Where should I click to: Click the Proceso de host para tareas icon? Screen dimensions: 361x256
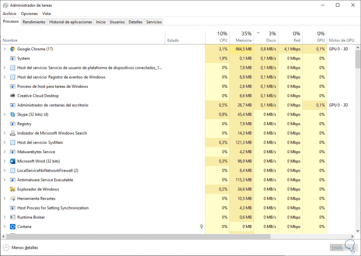[13, 87]
